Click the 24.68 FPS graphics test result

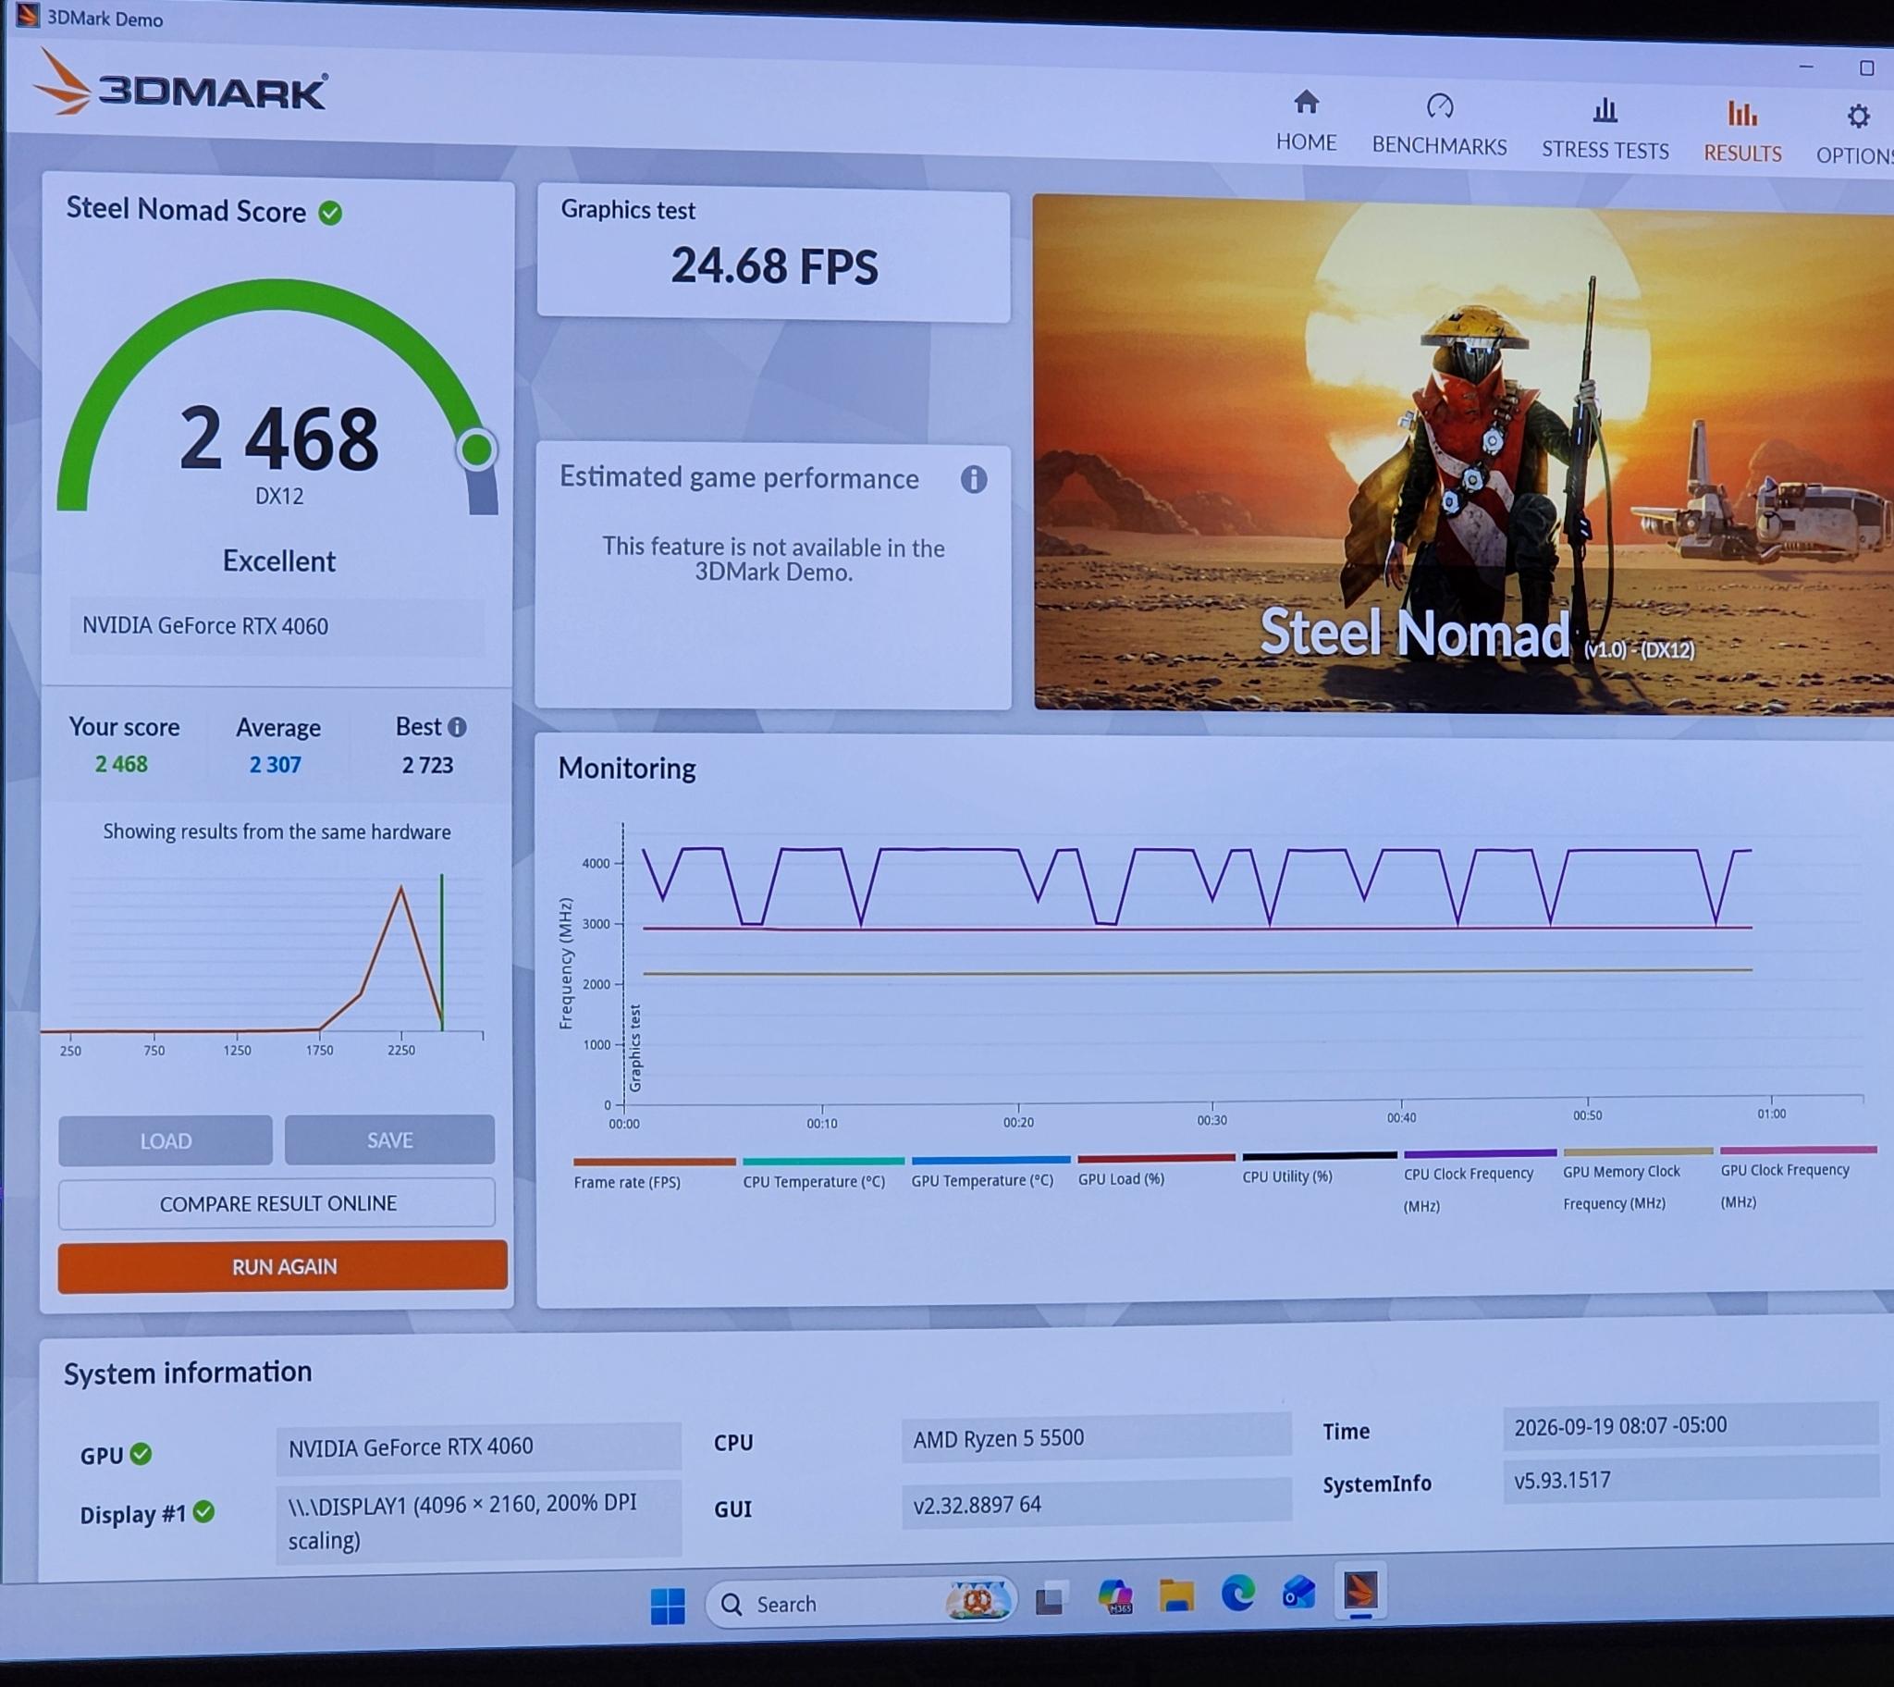774,266
